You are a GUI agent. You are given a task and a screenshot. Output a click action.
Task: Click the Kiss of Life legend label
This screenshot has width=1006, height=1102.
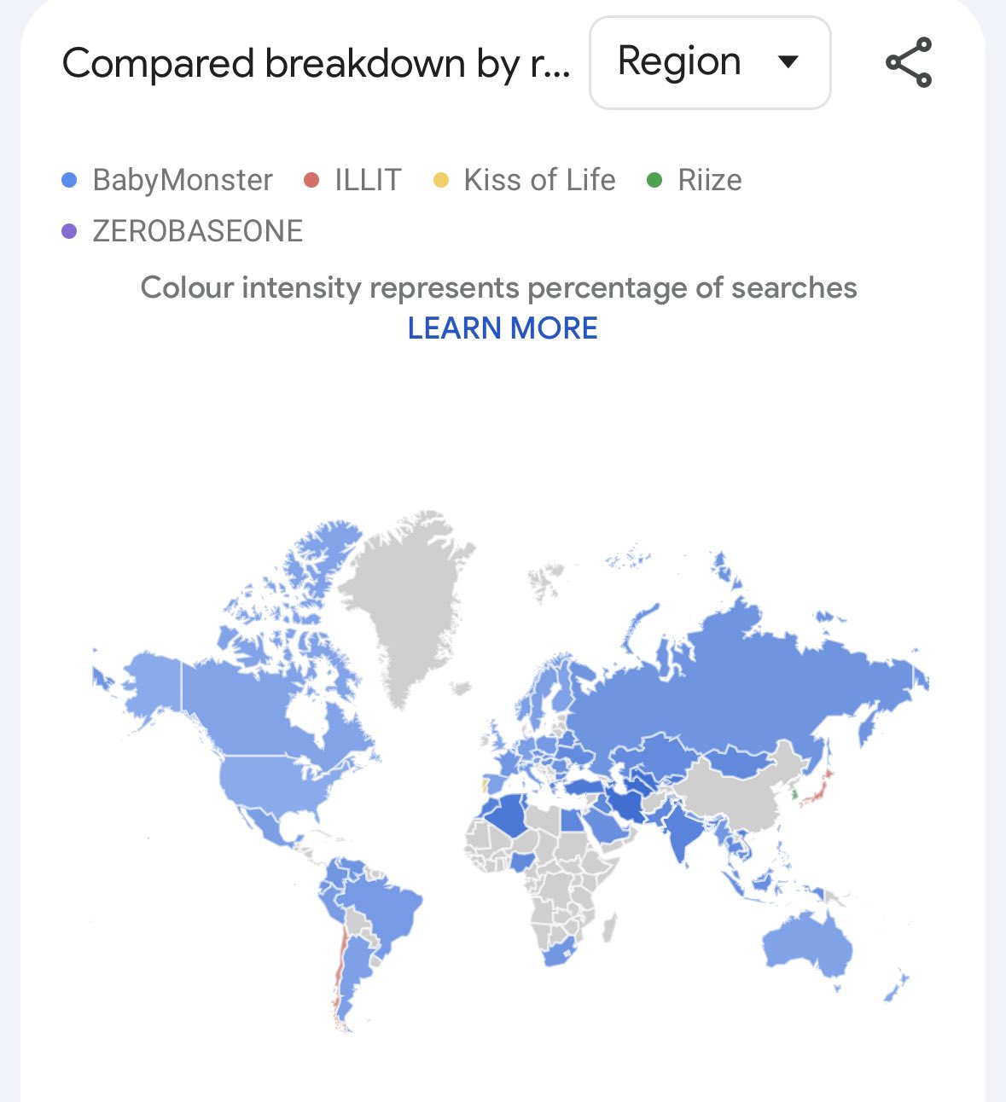pos(539,180)
